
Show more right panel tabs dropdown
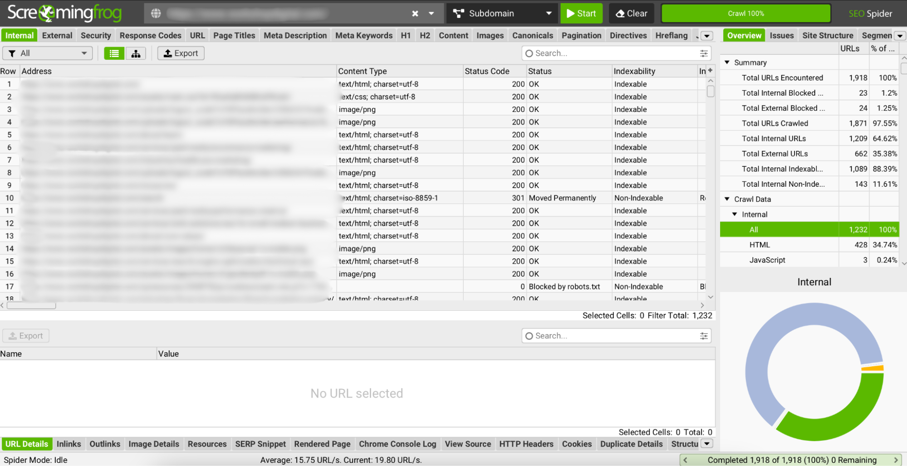coord(900,36)
